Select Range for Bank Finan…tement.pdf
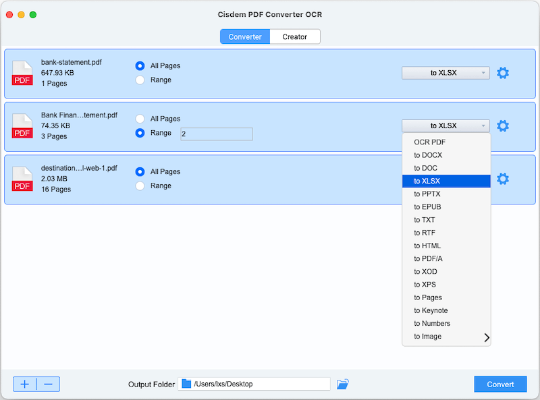The image size is (540, 400). click(x=140, y=133)
